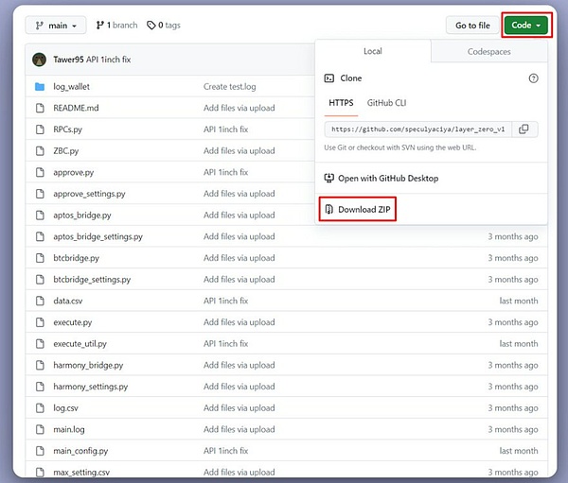The image size is (568, 483).
Task: Switch to the Codespaces tab
Action: (489, 52)
